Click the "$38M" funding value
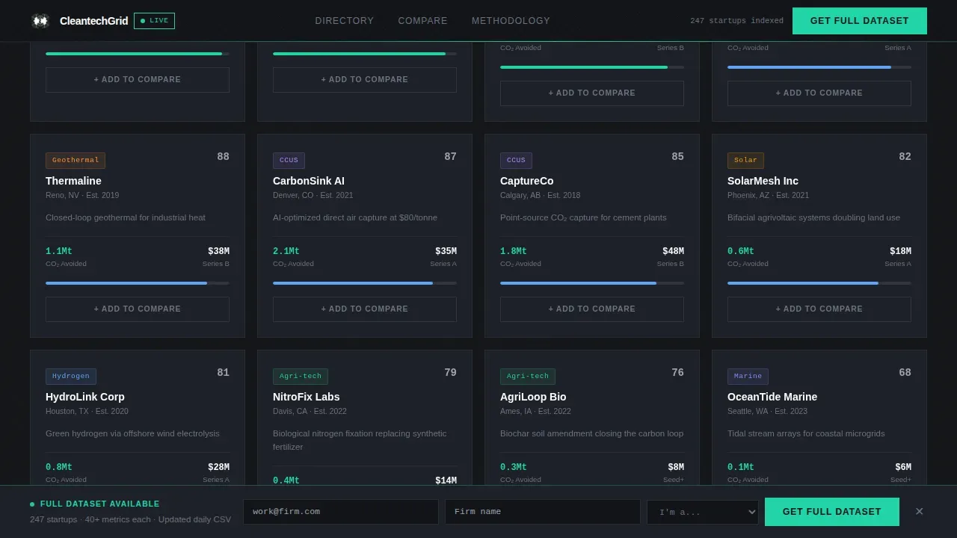957x538 pixels. pyautogui.click(x=218, y=252)
